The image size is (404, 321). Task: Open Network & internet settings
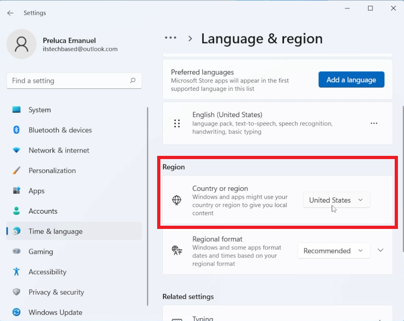point(59,150)
